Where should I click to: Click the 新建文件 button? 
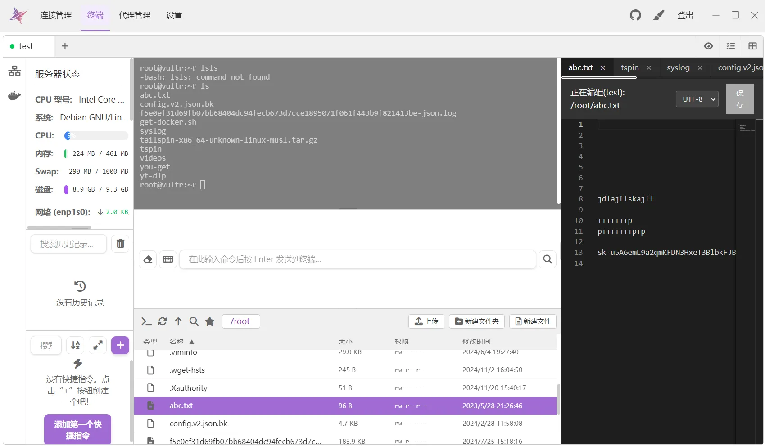[x=533, y=321]
